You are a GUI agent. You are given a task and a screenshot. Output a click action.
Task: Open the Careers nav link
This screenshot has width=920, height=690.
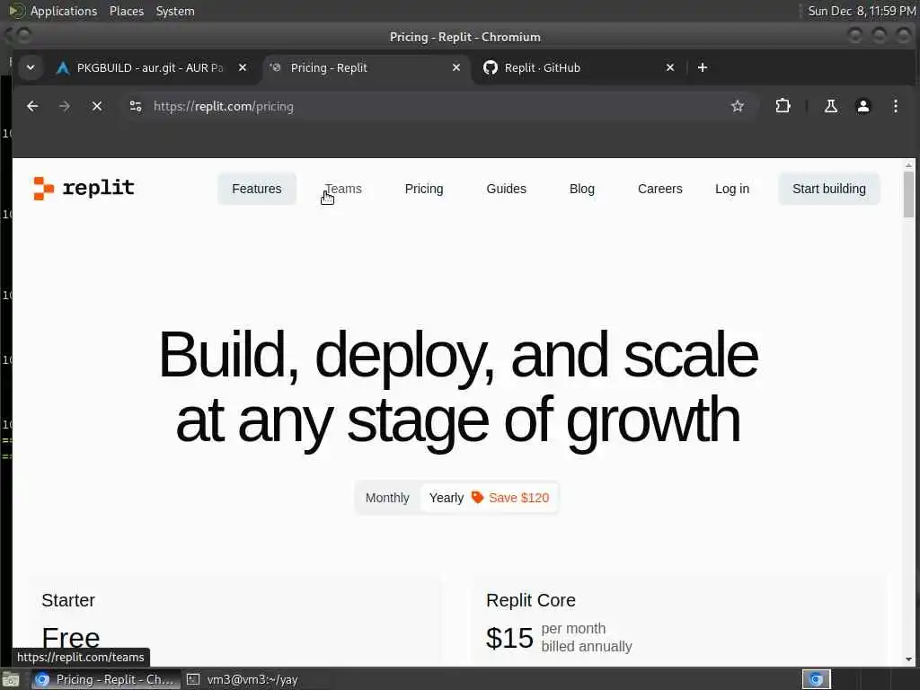point(660,189)
